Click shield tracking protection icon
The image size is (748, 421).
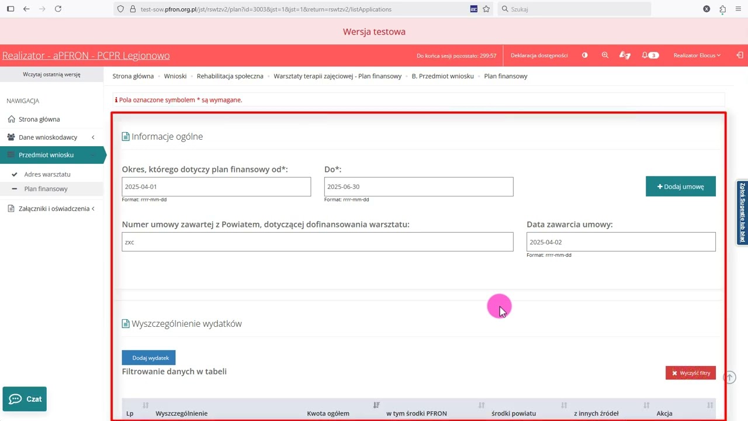point(120,9)
